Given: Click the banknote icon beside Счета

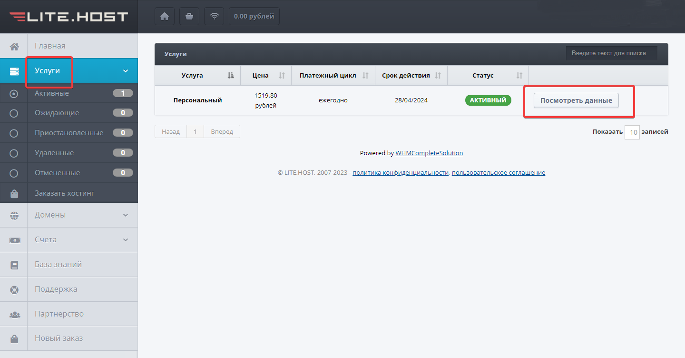Looking at the screenshot, I should [14, 240].
